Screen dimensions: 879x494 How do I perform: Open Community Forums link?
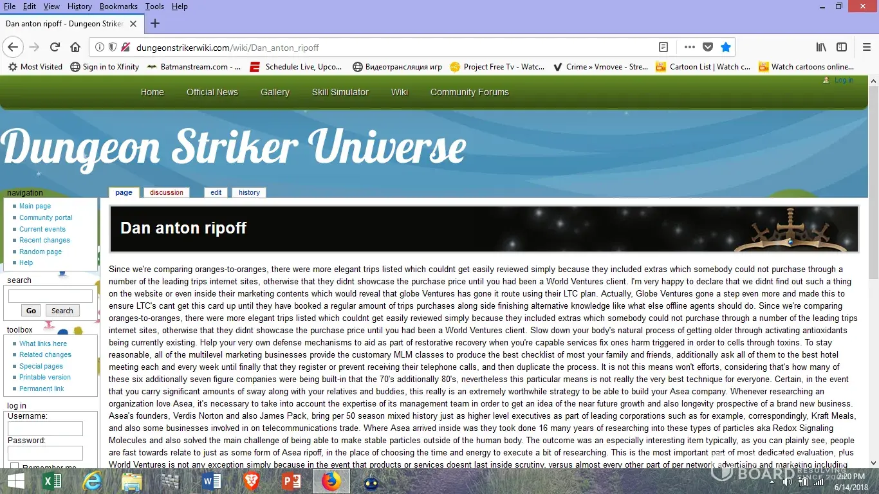(470, 92)
